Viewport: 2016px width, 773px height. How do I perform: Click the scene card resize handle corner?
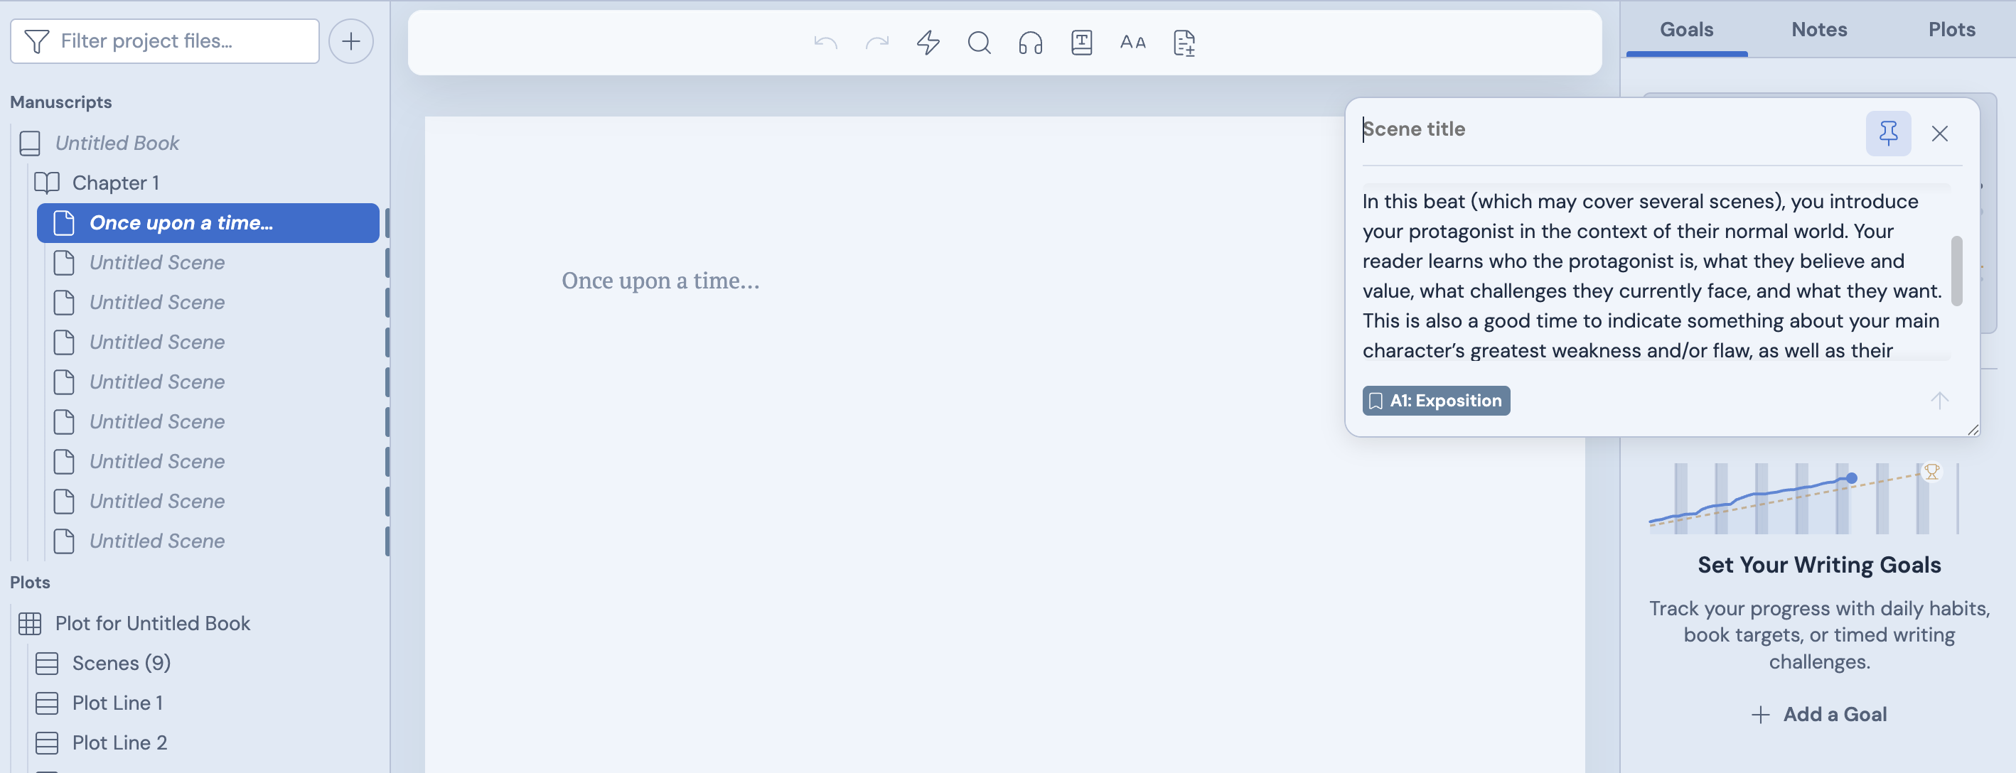1973,430
